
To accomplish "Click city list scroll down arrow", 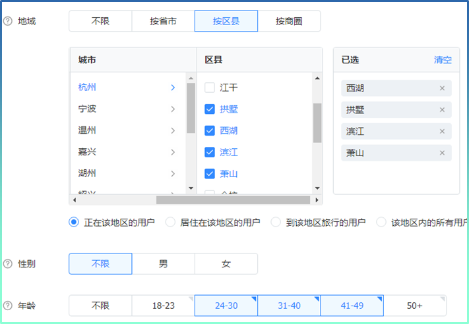I will tap(191, 188).
